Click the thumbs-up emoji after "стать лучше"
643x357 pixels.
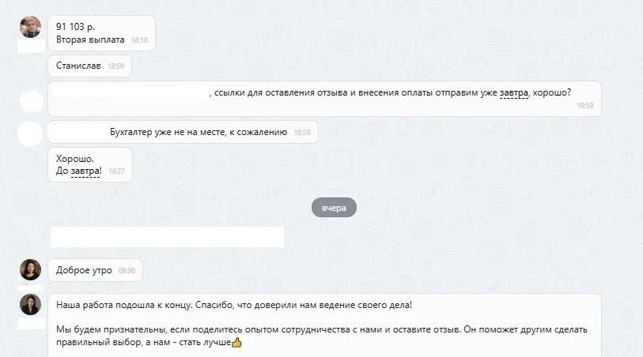(237, 342)
